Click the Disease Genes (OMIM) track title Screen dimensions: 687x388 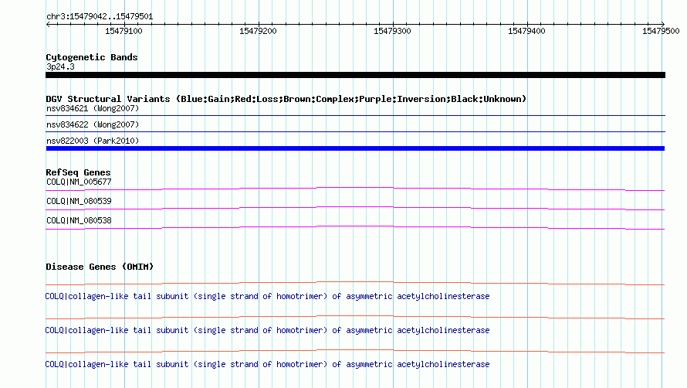point(100,267)
